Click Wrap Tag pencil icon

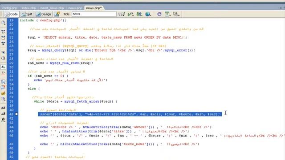pos(3,93)
